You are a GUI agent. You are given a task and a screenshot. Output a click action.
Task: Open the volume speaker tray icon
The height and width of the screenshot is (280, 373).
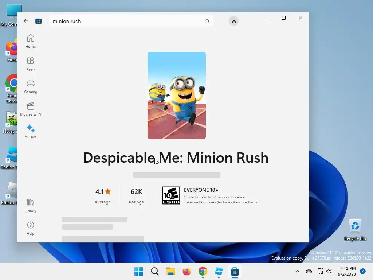click(x=329, y=271)
